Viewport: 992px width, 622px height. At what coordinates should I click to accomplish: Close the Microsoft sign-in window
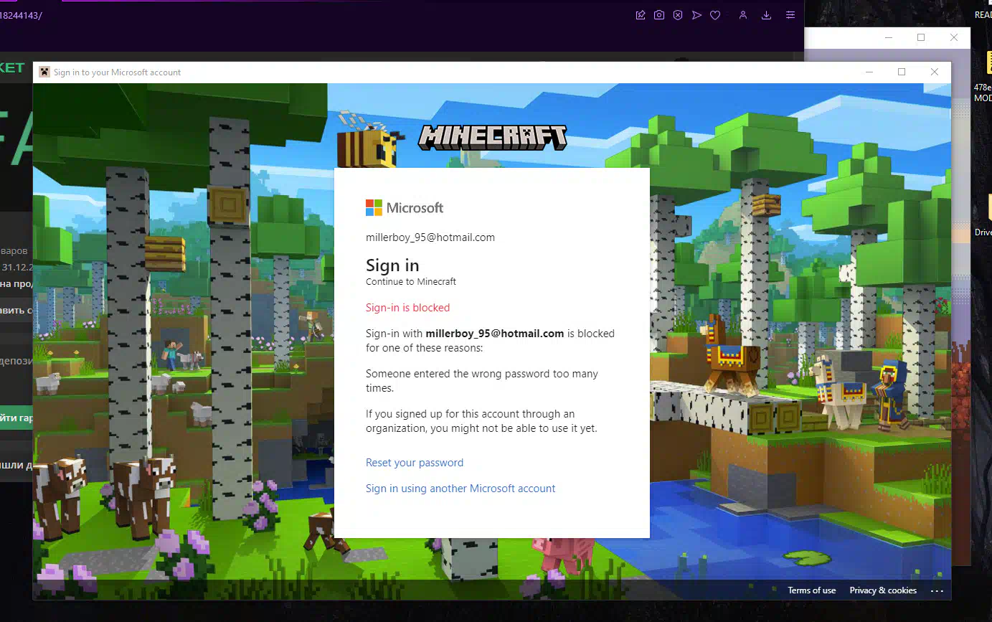coord(934,72)
